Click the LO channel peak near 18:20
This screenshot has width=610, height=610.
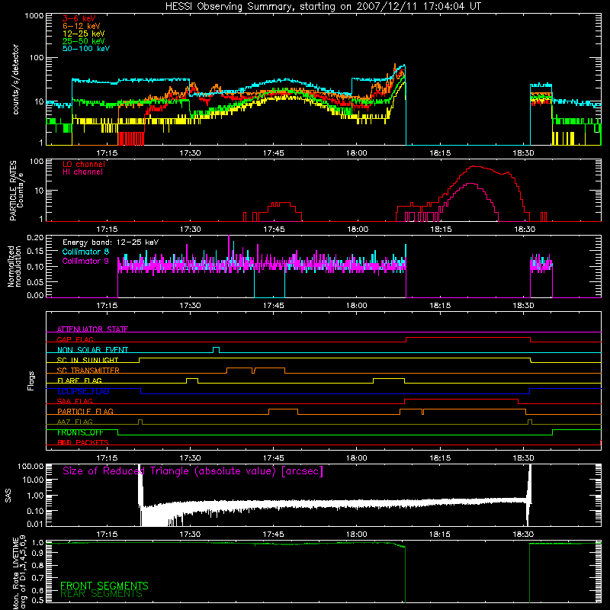click(x=475, y=166)
